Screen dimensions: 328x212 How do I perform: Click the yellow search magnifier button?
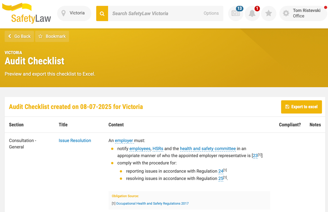coord(102,14)
